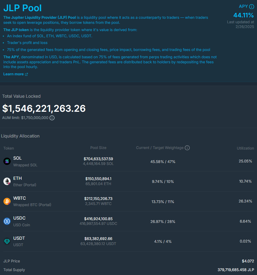Click the APY info icon
The image size is (257, 275).
pyautogui.click(x=252, y=7)
